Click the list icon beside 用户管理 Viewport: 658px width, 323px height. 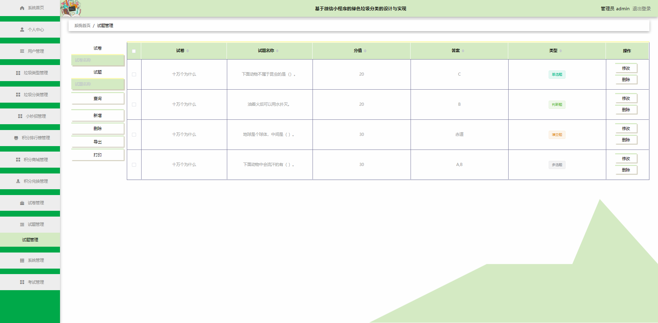coord(22,51)
